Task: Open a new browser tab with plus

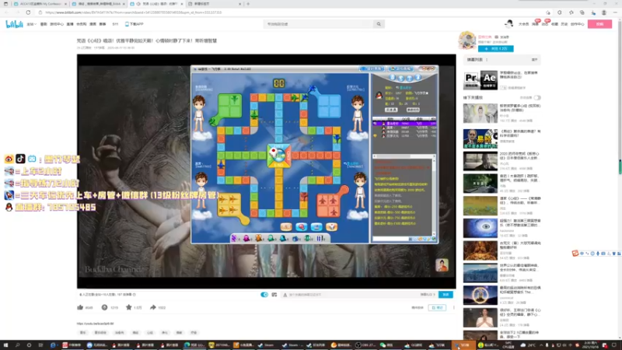Action: (248, 4)
